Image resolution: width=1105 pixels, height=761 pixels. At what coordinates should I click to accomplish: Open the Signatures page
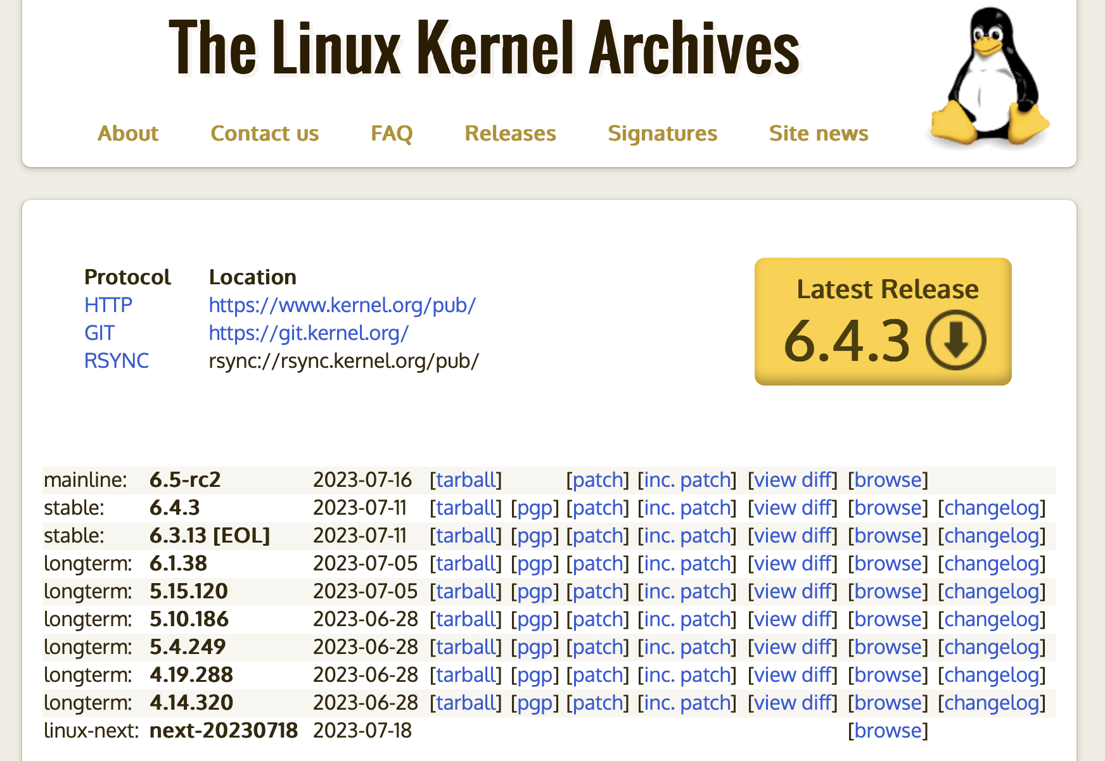[663, 134]
